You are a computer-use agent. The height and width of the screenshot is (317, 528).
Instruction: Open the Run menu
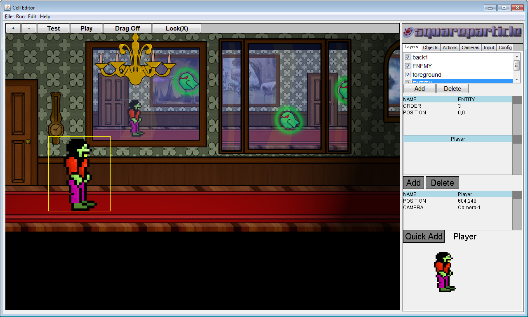click(x=20, y=17)
